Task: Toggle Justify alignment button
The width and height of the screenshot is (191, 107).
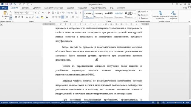Action: pyautogui.click(x=62, y=17)
